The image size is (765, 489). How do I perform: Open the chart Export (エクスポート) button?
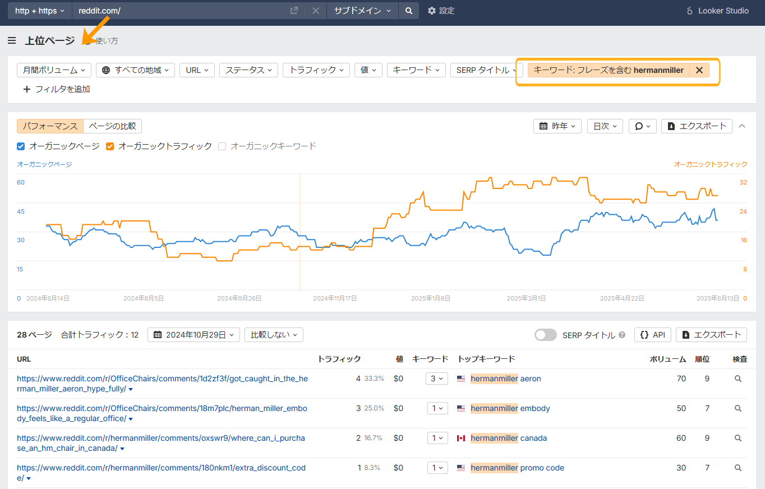(697, 126)
